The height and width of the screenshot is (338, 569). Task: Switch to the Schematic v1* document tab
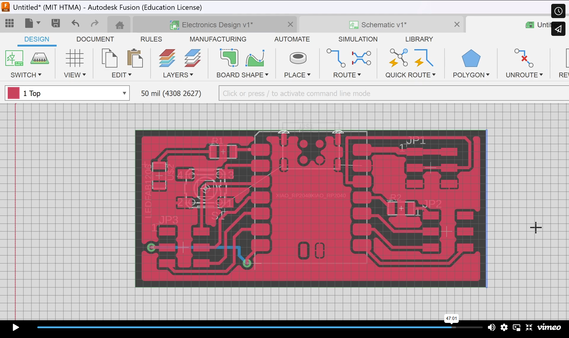click(x=383, y=25)
